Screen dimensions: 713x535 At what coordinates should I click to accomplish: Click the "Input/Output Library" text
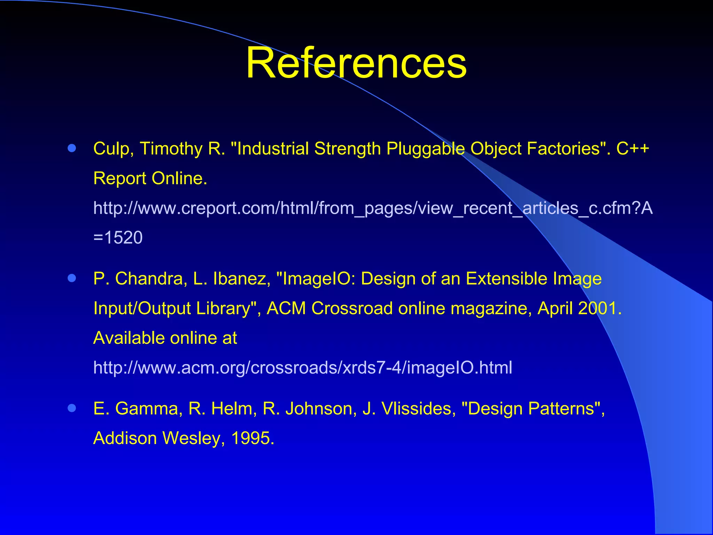pos(172,309)
